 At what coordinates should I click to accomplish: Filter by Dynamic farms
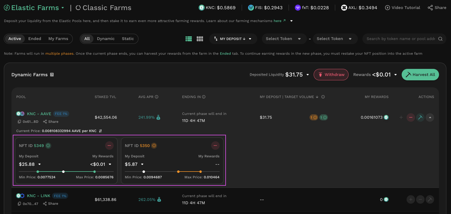106,39
